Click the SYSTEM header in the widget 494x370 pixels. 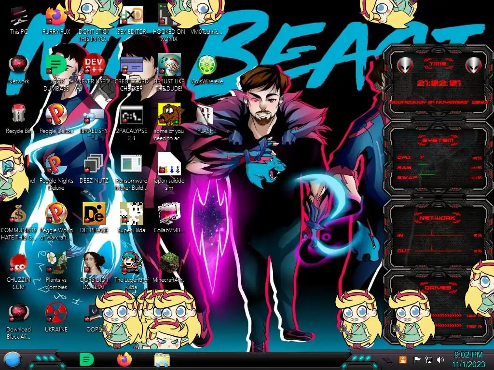pyautogui.click(x=438, y=140)
